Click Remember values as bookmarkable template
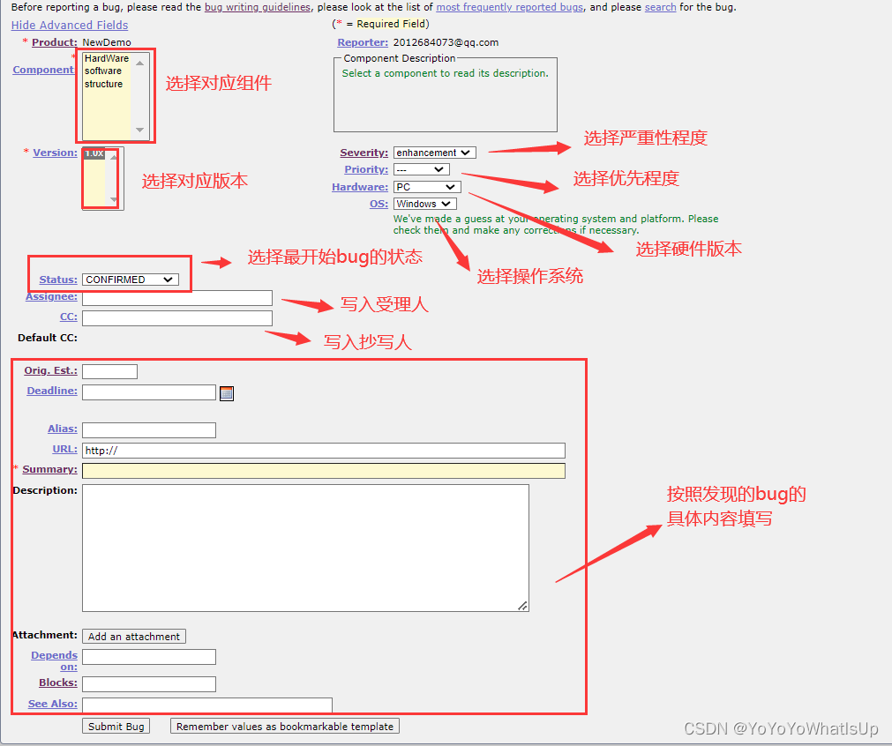The width and height of the screenshot is (892, 746). point(285,726)
